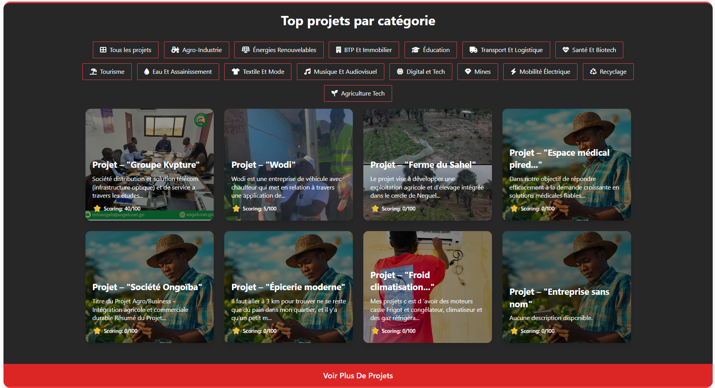Open the Ferme du Sahel project title
Viewport: 715px width, 388px height.
pos(423,165)
